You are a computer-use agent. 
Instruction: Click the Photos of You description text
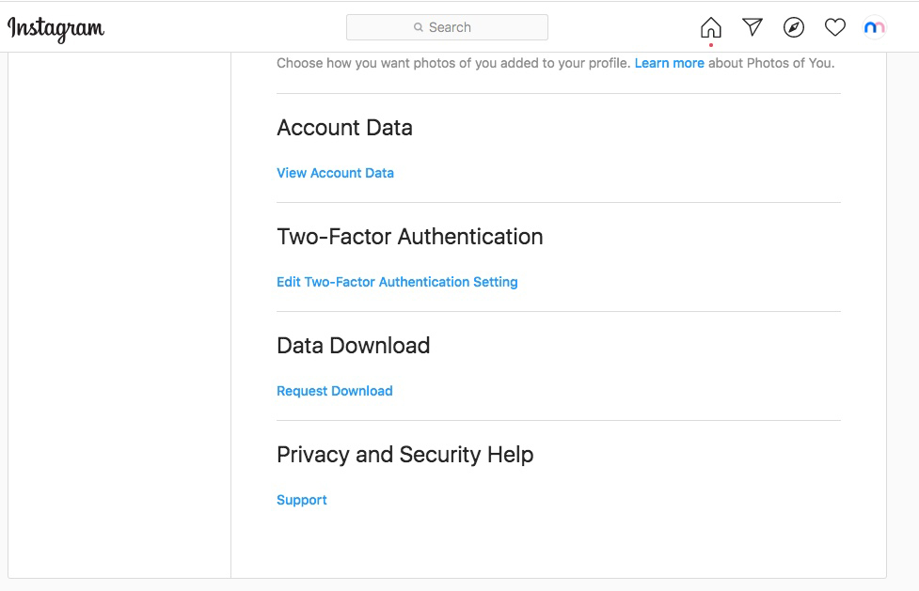click(556, 63)
